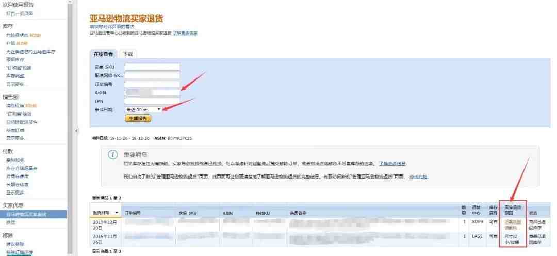557x256 pixels.
Task: Open the 了解更多信息 link under the page title
Action: coord(185,33)
